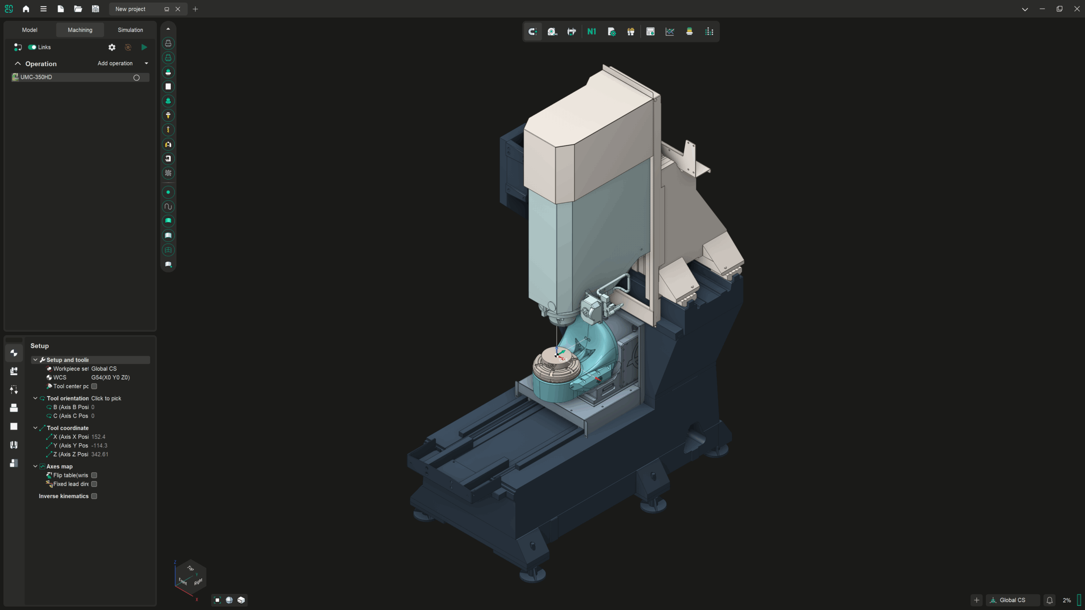Screen dimensions: 1085x610
Task: Click the open folder icon
Action: 78,9
